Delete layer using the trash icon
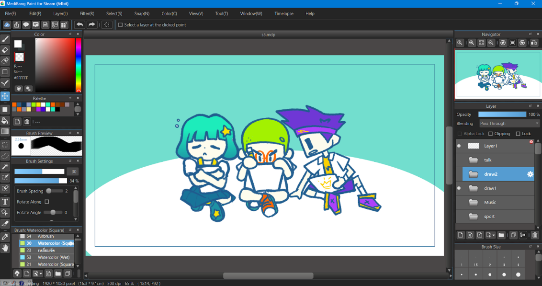This screenshot has height=286, width=542. click(x=535, y=235)
